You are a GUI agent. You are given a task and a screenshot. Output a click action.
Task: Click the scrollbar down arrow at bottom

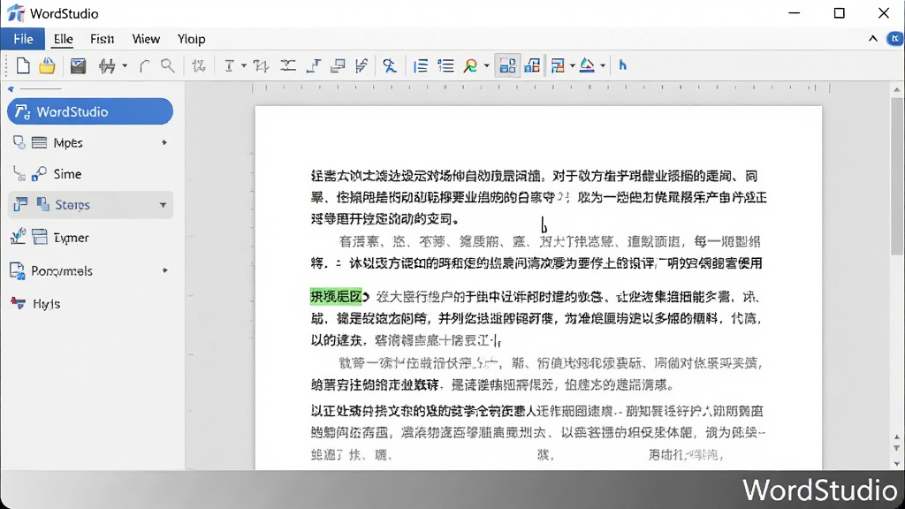pos(896,463)
